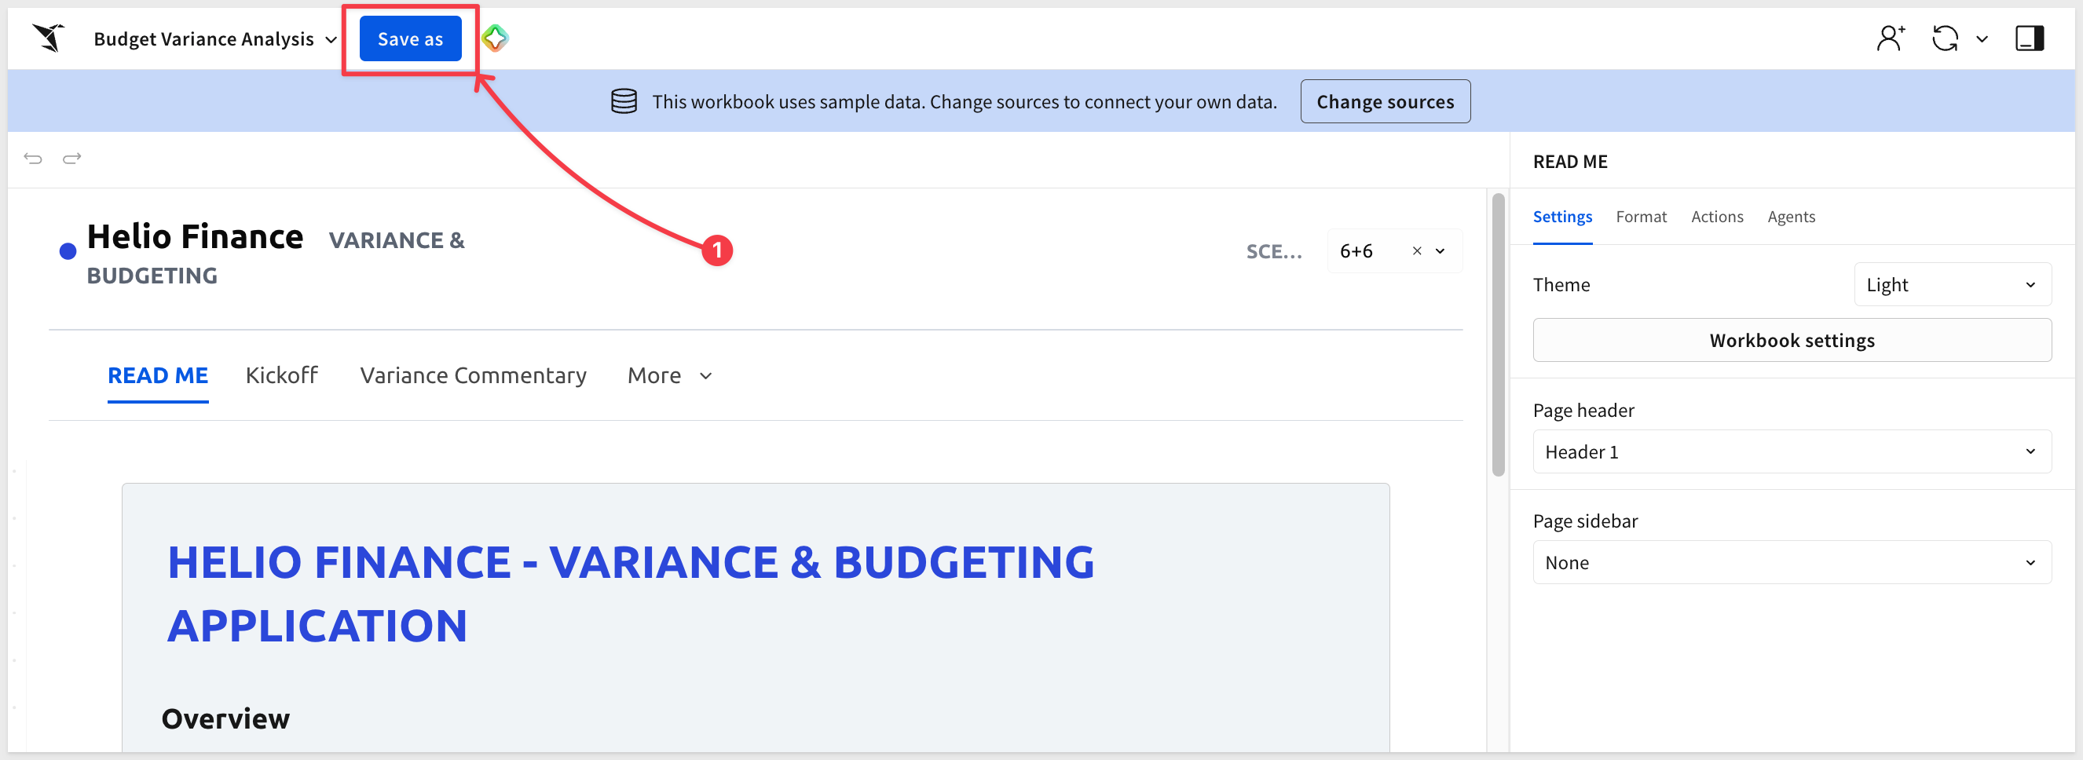The image size is (2083, 760).
Task: Click the HELIO FINANCE - VARIANCE & BUDGETING APPLICATION heading
Action: (630, 594)
